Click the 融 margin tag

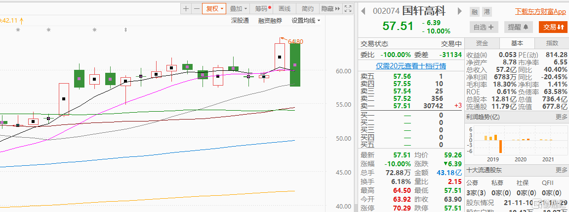[474, 11]
